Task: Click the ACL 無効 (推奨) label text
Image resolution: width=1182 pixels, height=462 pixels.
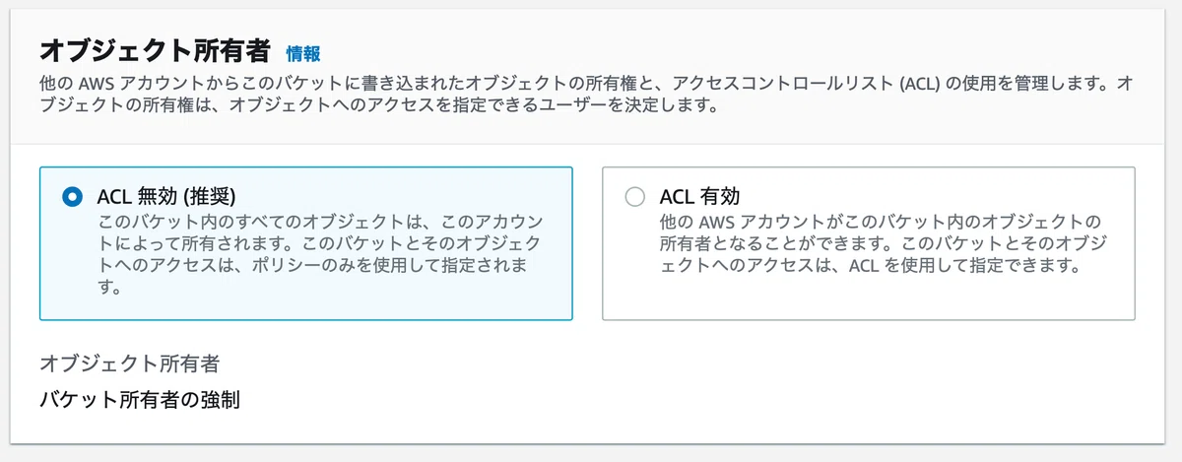Action: tap(166, 196)
